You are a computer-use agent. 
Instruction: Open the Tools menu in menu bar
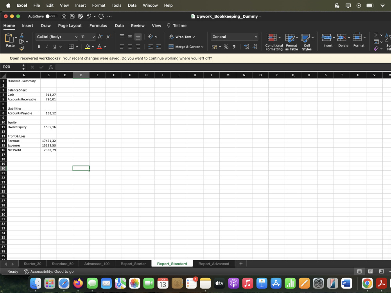(x=116, y=5)
